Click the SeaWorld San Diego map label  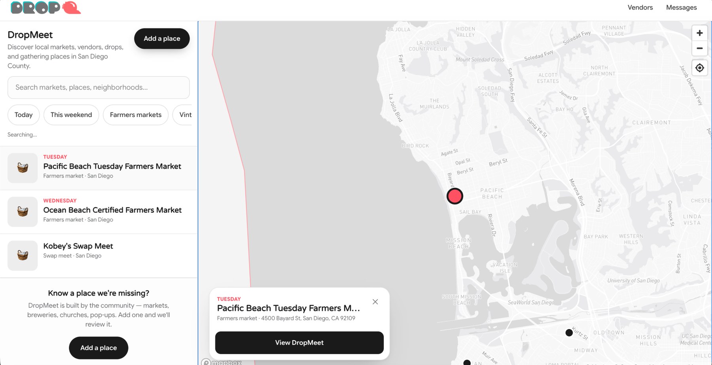pyautogui.click(x=531, y=303)
